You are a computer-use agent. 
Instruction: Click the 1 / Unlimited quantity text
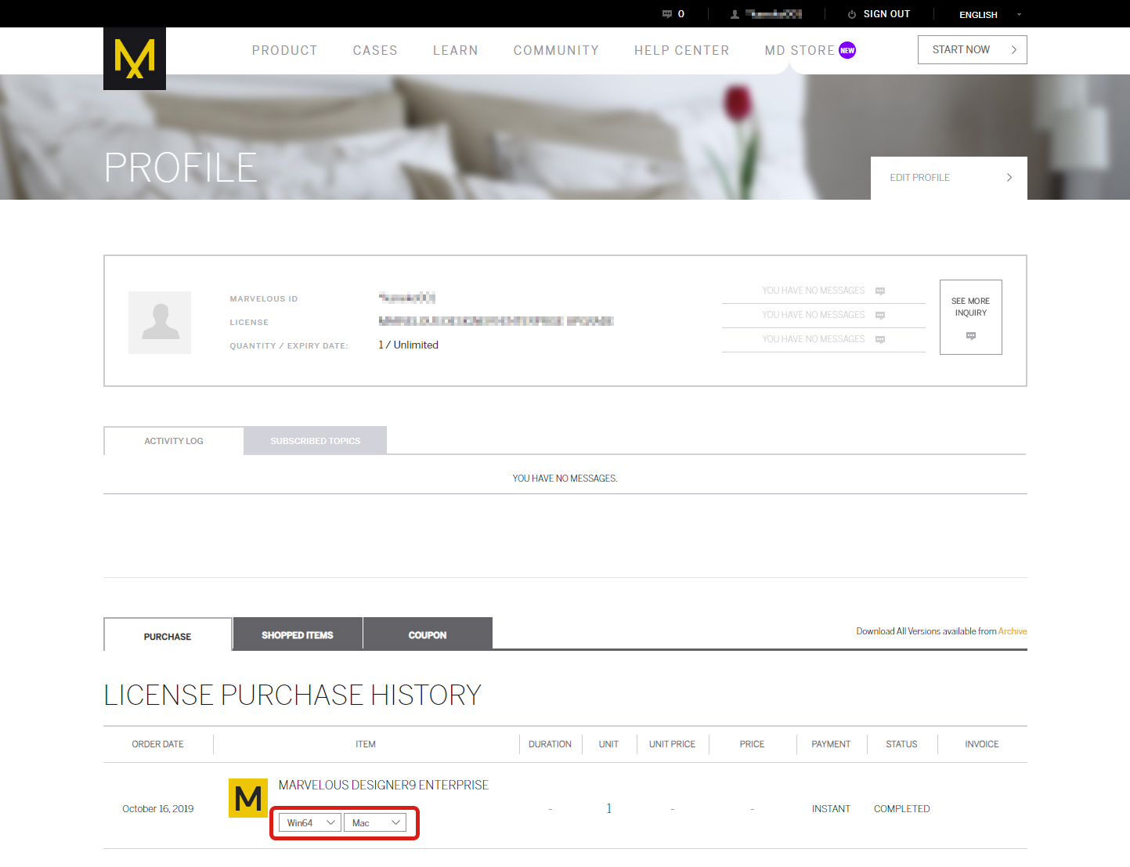pyautogui.click(x=408, y=345)
